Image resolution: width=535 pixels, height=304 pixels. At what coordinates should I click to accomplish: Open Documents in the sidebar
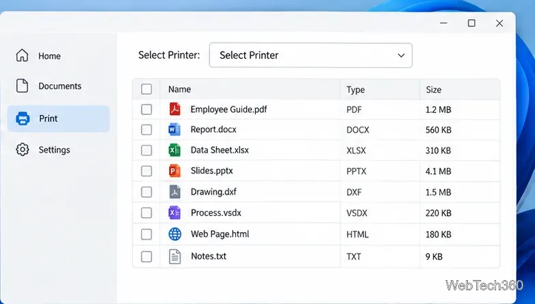click(x=58, y=86)
